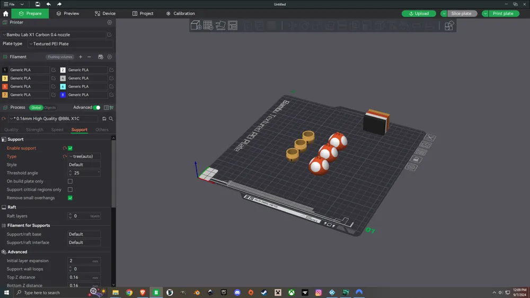The image size is (530, 298).
Task: Open the Speed settings tab
Action: tap(57, 130)
